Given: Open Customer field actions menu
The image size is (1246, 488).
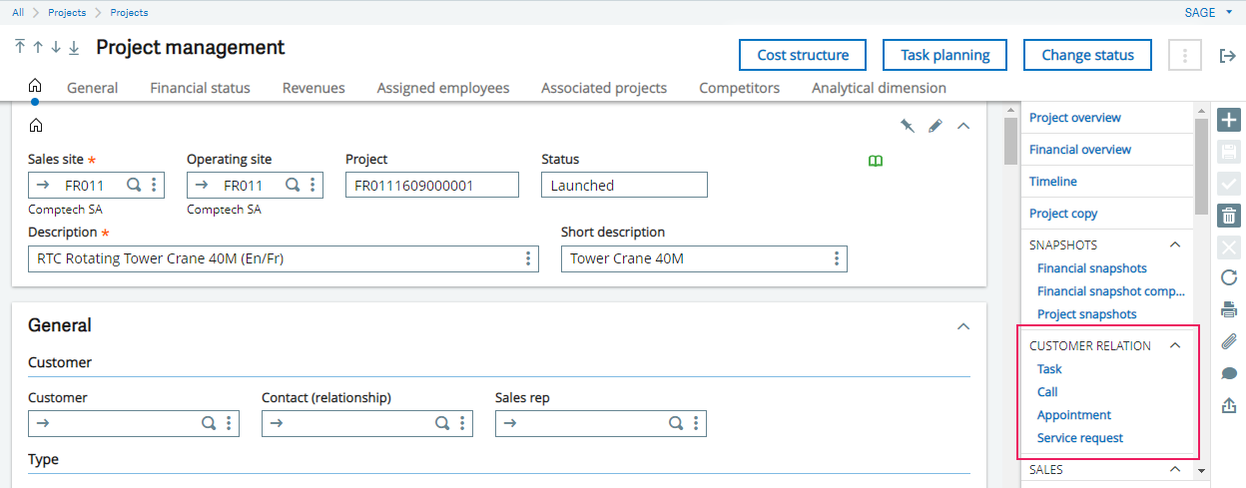Looking at the screenshot, I should 229,423.
